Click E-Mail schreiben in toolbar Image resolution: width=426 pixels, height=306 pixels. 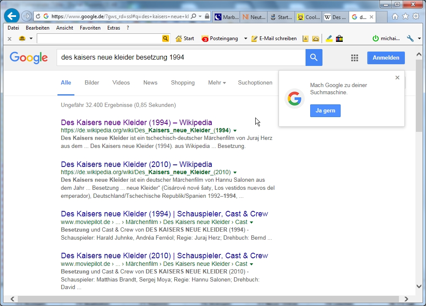(x=274, y=38)
